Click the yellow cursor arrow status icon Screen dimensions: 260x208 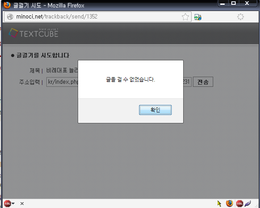click(x=219, y=203)
